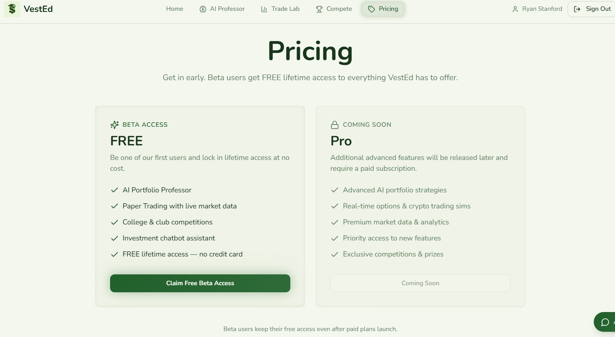Click the AI Professor brain icon
This screenshot has width=615, height=337.
pos(203,9)
